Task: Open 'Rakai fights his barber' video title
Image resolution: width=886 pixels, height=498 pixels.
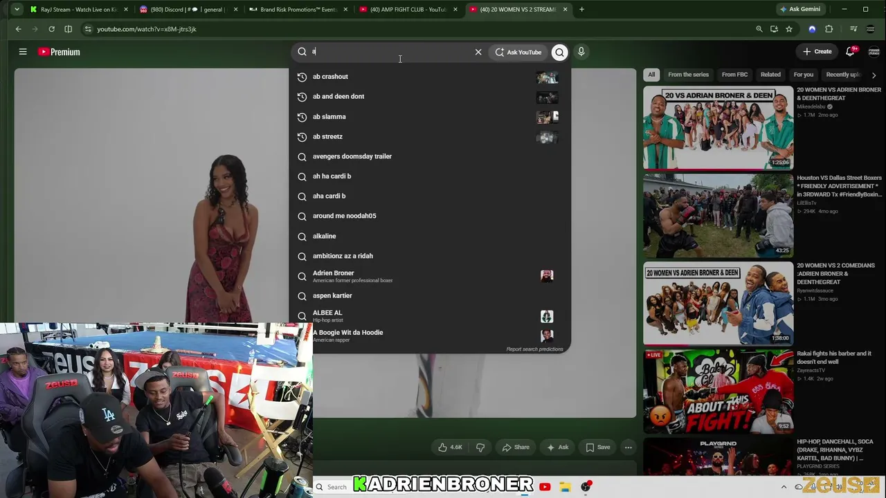Action: pos(834,358)
